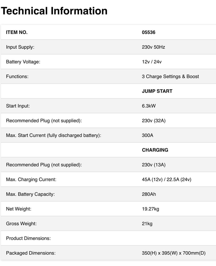Click the 230v (32A) plug value

pyautogui.click(x=154, y=121)
